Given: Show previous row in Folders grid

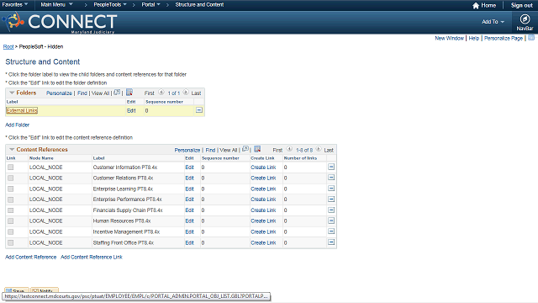Looking at the screenshot, I should click(161, 93).
